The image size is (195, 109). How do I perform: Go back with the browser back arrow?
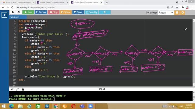pos(3,7)
